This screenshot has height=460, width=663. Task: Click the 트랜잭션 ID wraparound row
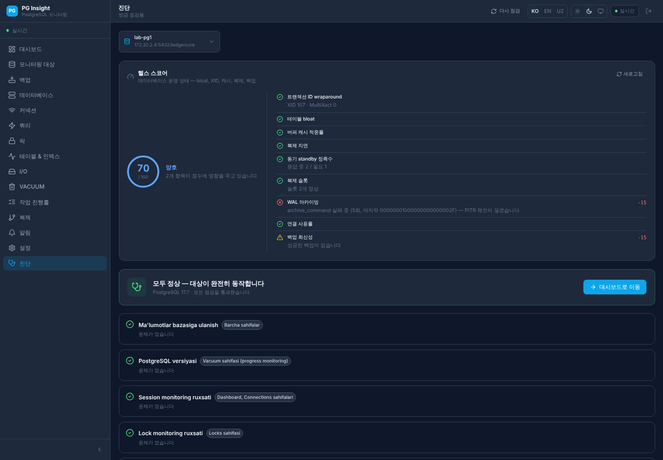461,101
